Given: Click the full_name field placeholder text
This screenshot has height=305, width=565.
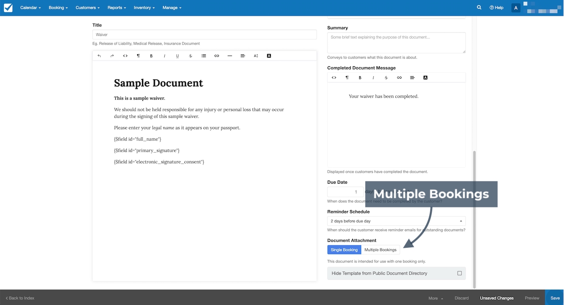Looking at the screenshot, I should coord(137,139).
